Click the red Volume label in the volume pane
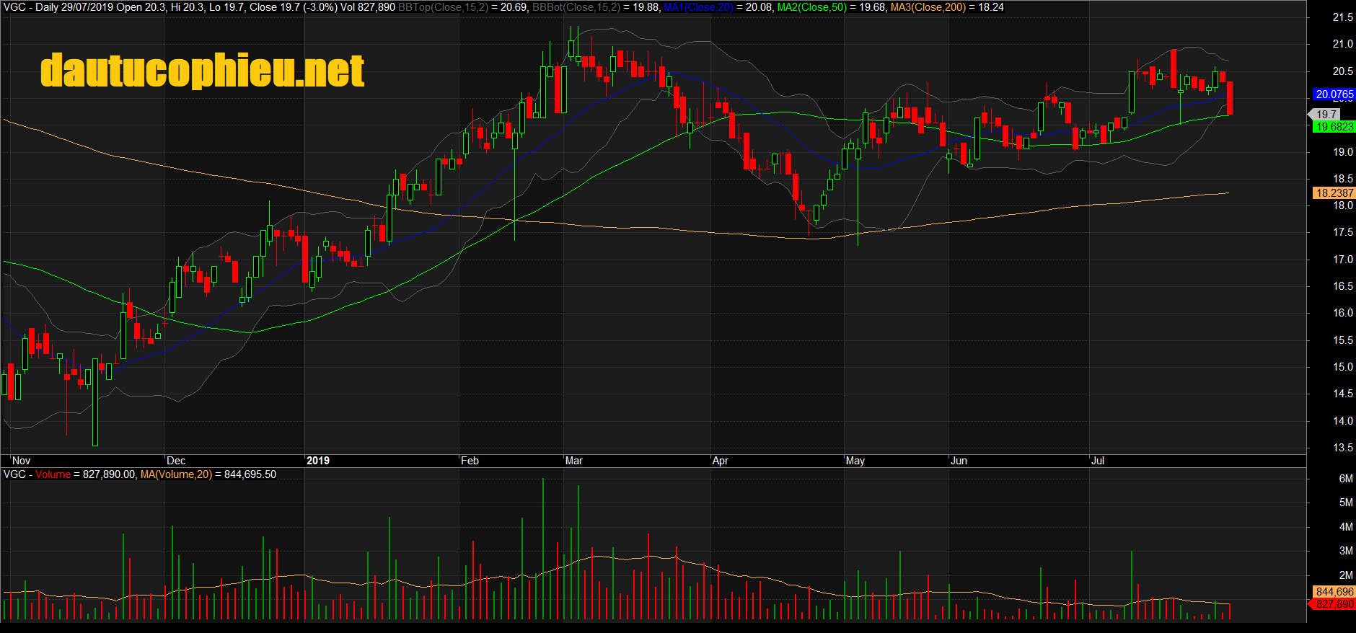 (53, 474)
